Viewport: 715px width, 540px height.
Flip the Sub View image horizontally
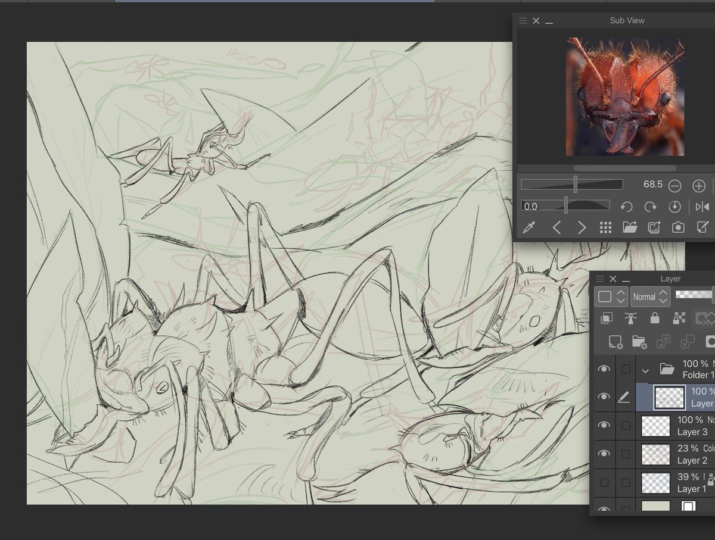[702, 207]
